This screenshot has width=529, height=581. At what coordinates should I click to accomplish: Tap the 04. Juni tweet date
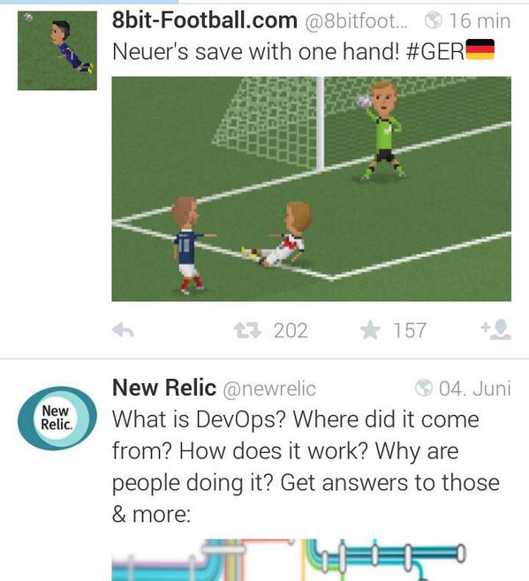475,389
